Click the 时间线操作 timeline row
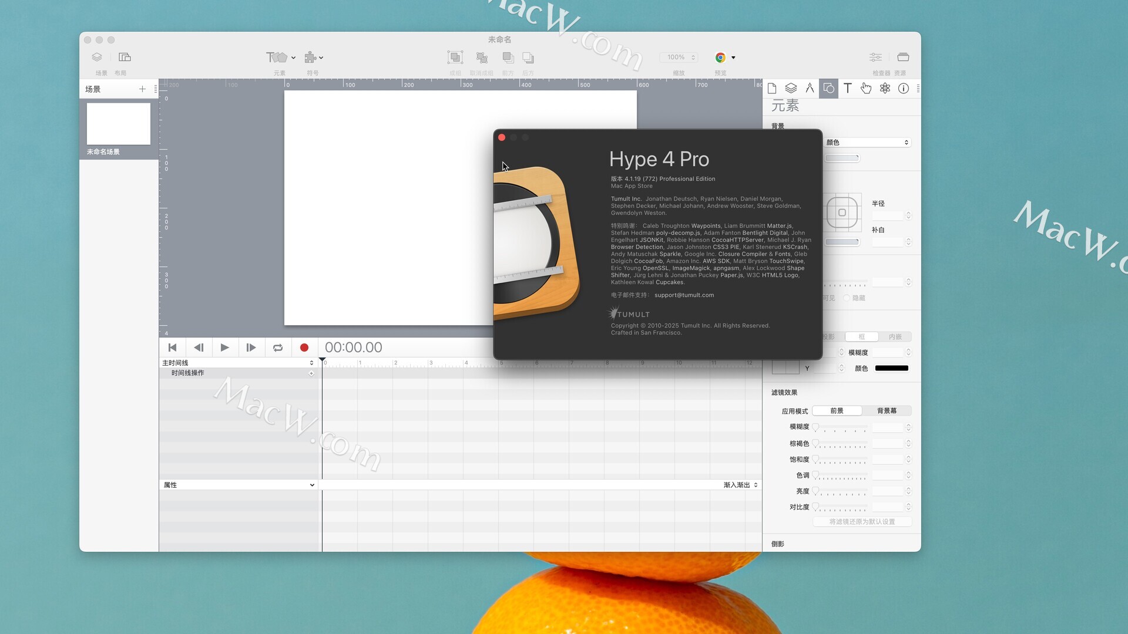Screen dimensions: 1128x634 [239, 373]
